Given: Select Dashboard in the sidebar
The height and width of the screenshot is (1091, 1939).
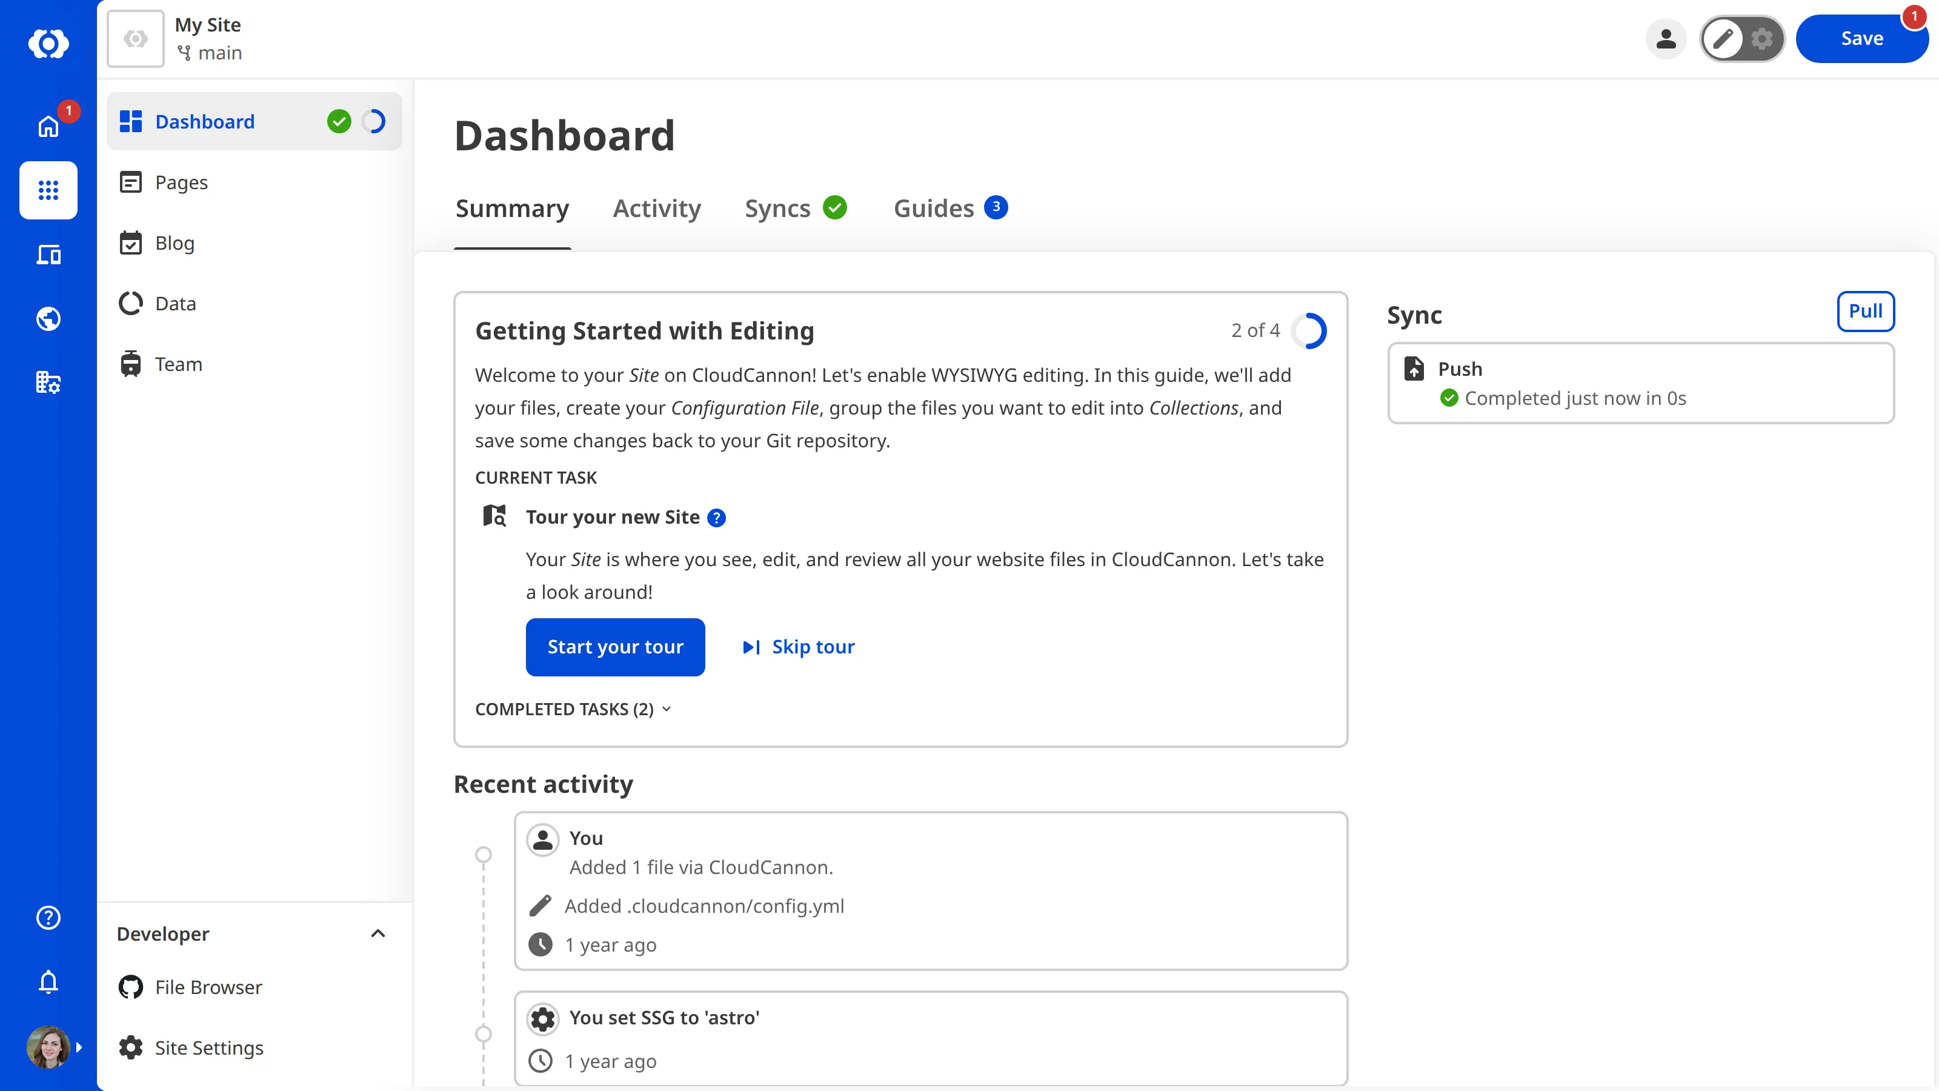Looking at the screenshot, I should [x=254, y=121].
